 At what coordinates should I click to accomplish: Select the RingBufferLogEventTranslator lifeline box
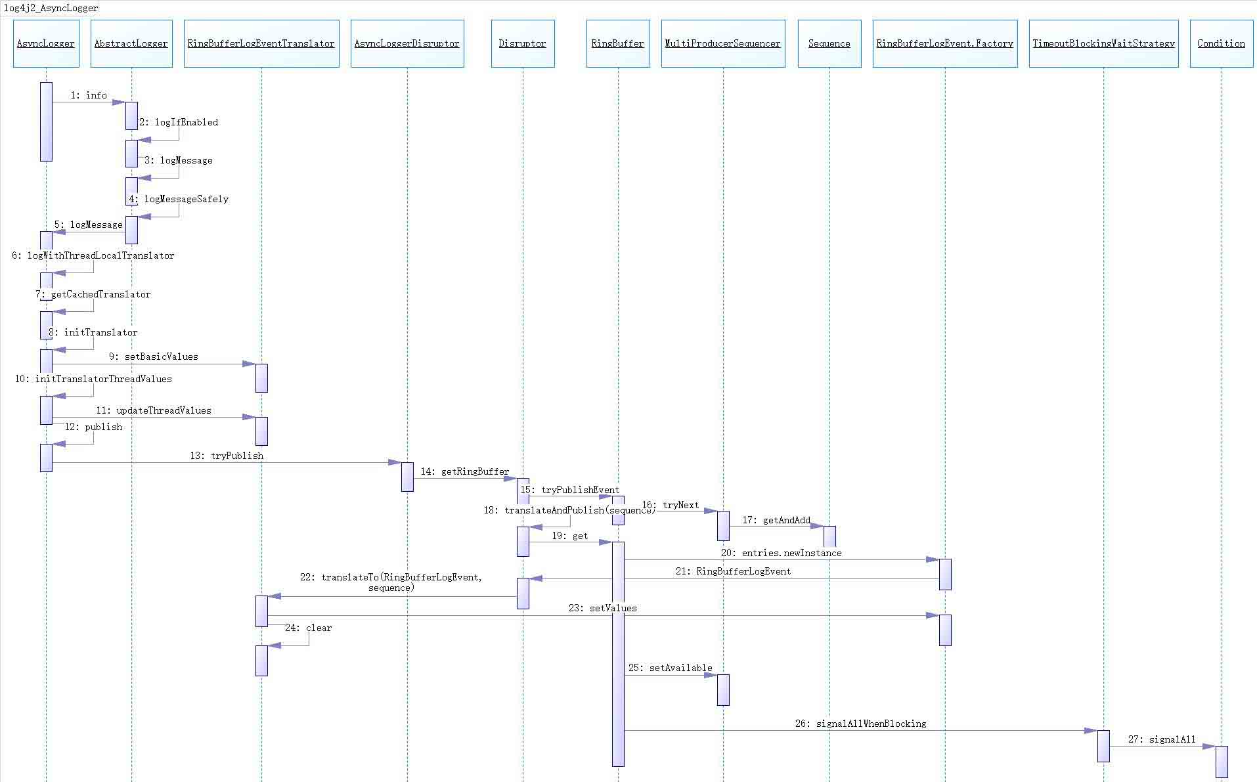[261, 43]
